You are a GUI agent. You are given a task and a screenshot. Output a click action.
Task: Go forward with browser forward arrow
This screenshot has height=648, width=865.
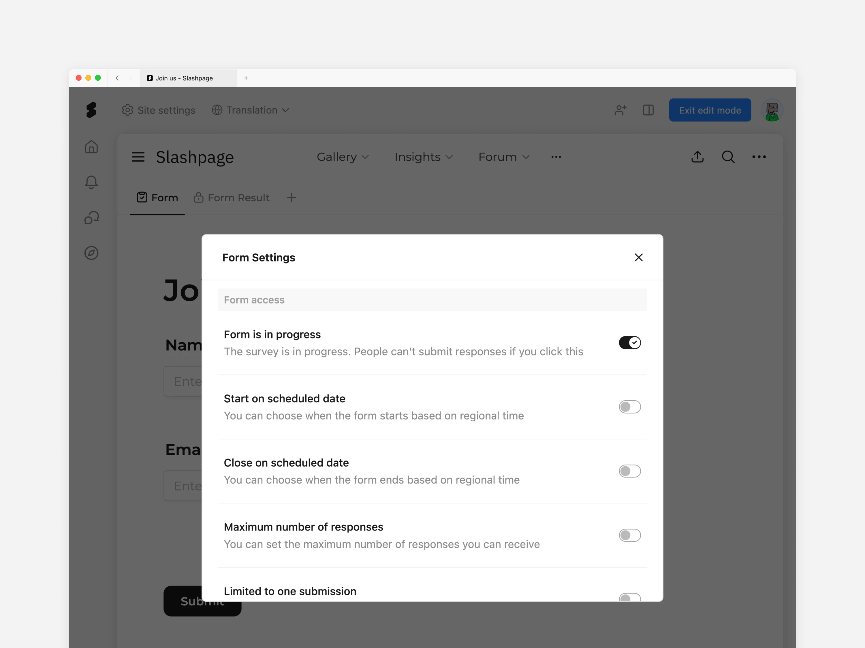tap(131, 78)
